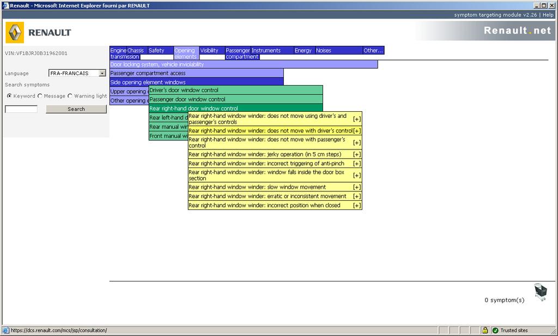Click the Renault.net banner text
This screenshot has height=336, width=558.
tap(518, 31)
